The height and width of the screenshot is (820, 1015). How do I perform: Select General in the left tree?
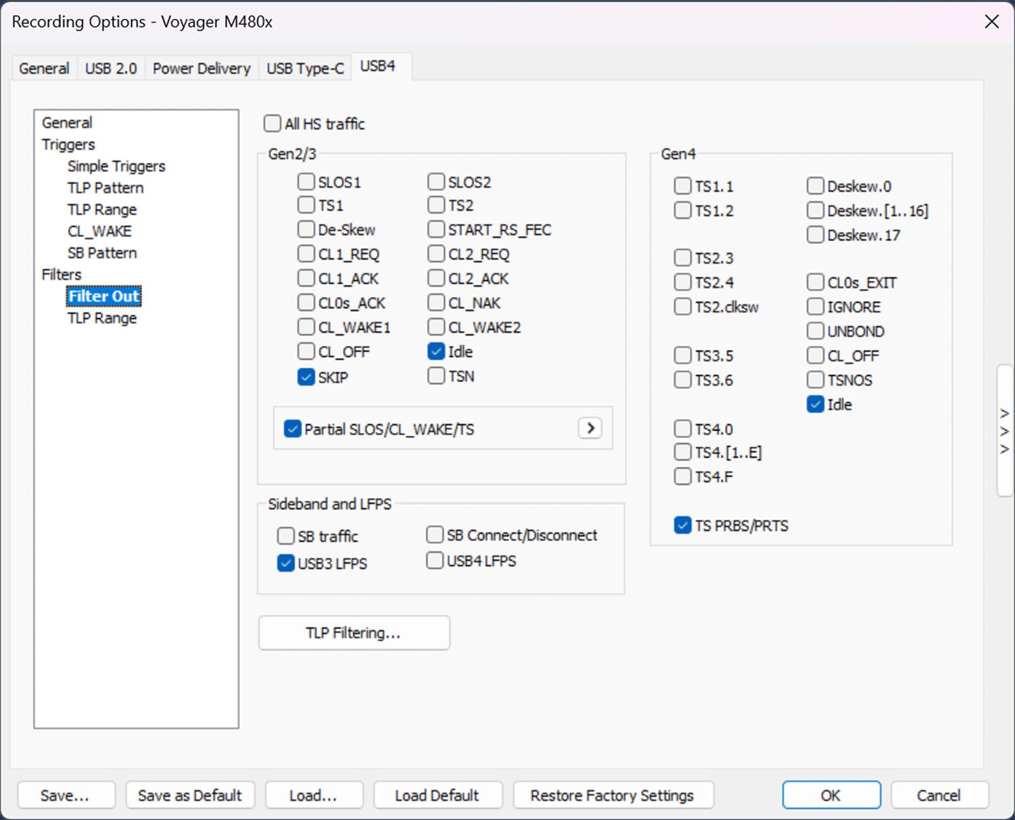click(x=67, y=123)
